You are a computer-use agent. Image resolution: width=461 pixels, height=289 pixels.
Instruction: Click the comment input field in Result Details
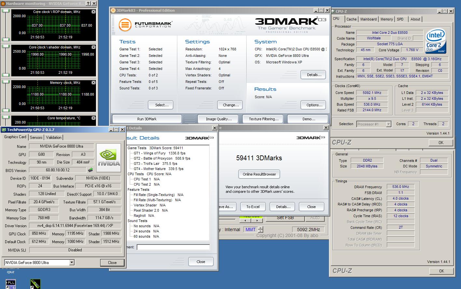click(x=173, y=247)
